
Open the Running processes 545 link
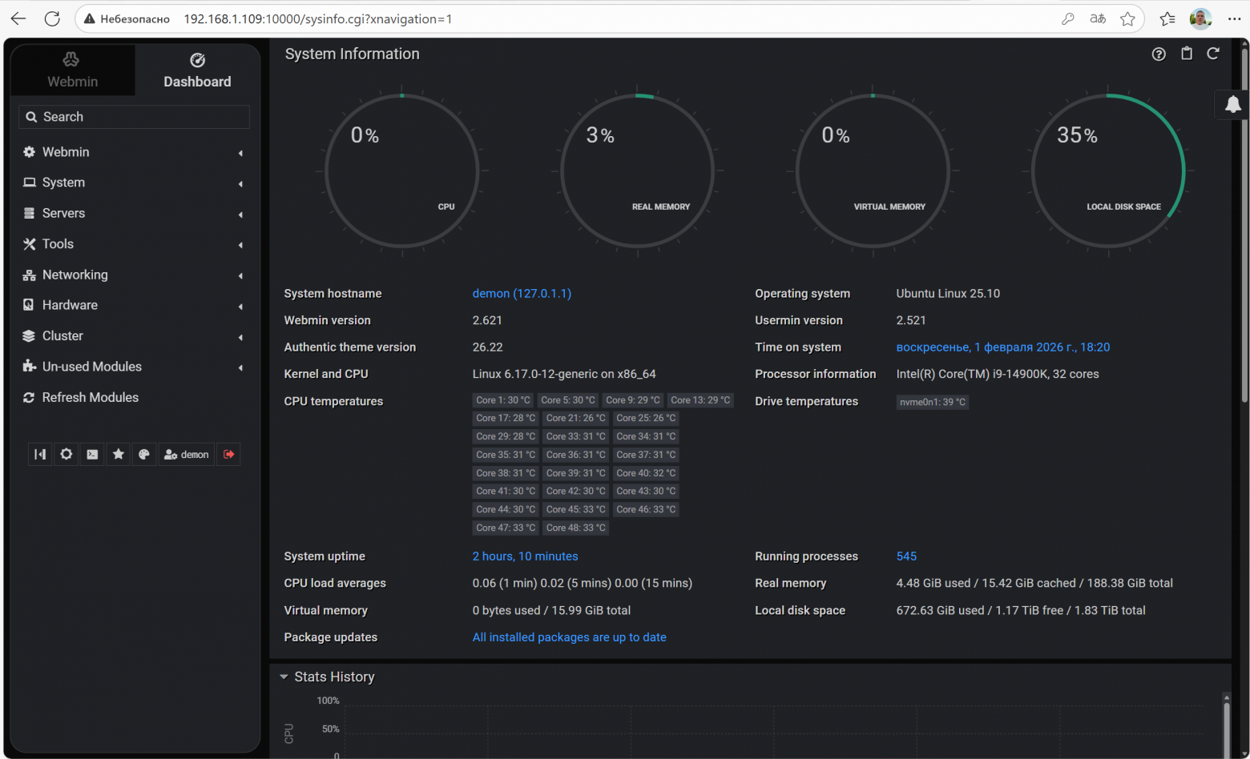tap(906, 556)
